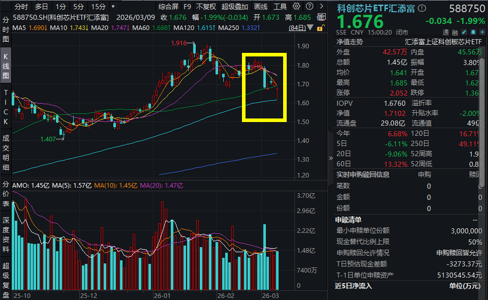Click the pencil edit icon beside the quote
488x300 pixels.
463,31
